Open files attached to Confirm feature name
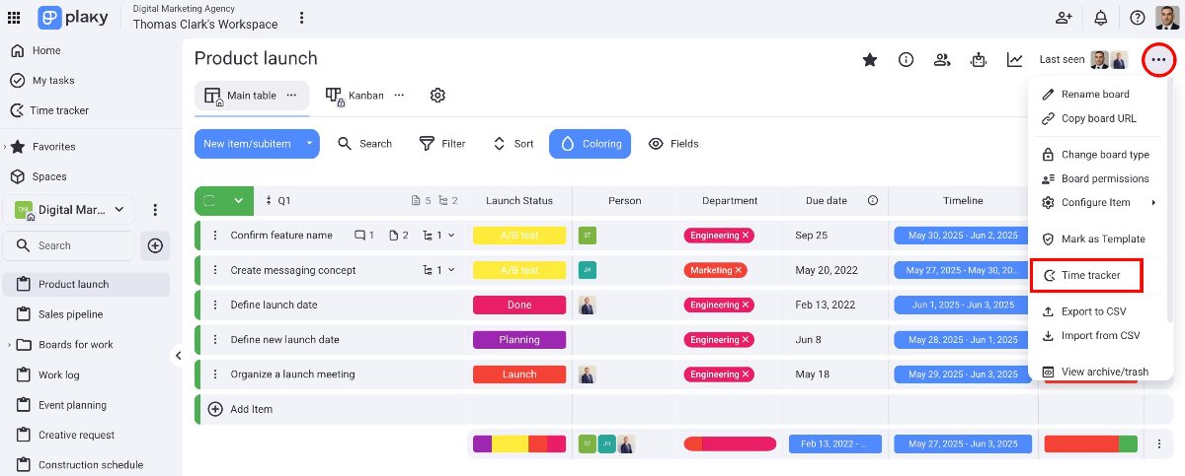The height and width of the screenshot is (476, 1185). 399,236
